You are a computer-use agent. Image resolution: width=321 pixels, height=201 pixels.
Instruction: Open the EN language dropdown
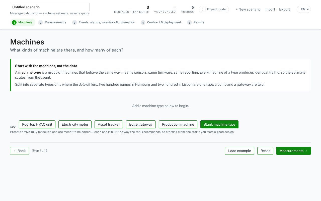click(x=304, y=9)
